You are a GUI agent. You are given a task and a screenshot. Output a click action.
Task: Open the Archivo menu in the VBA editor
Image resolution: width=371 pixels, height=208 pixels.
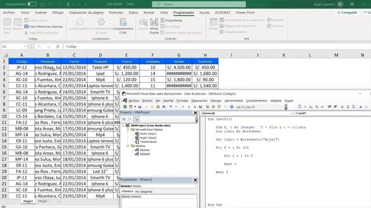[x=134, y=101]
